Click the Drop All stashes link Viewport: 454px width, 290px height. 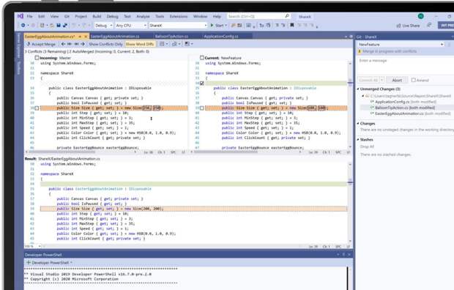(367, 146)
